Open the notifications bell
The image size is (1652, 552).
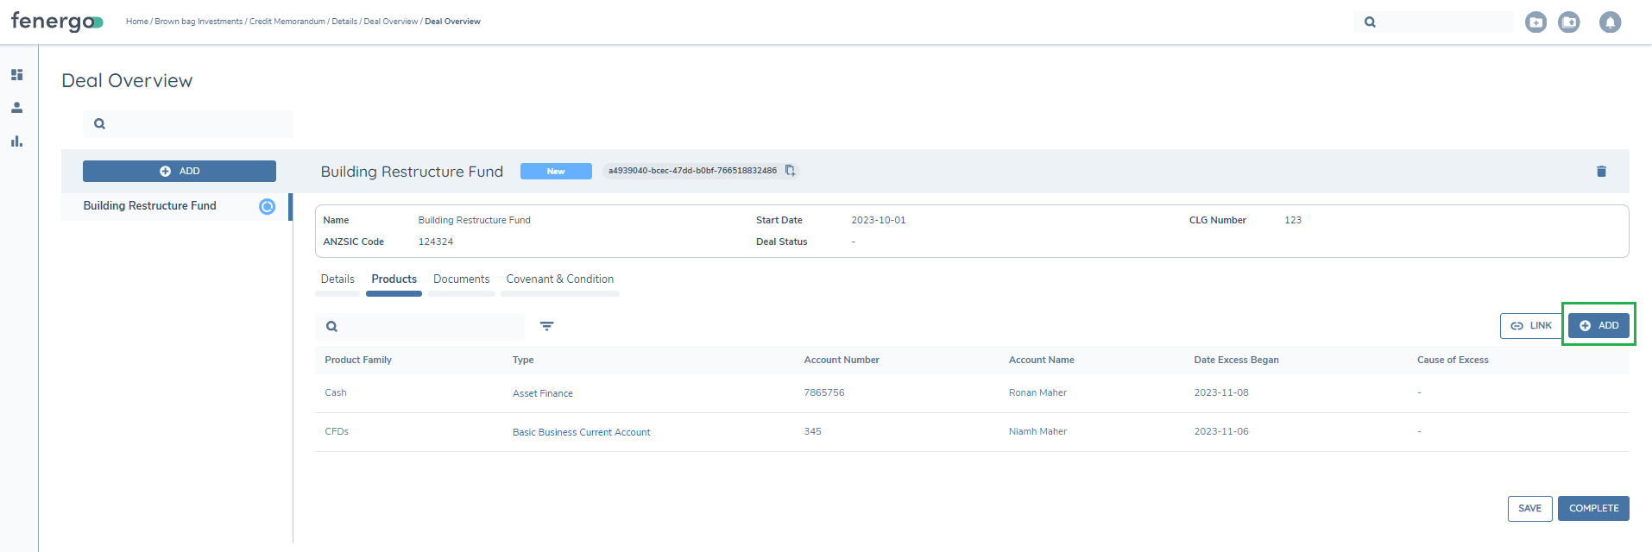click(x=1609, y=22)
